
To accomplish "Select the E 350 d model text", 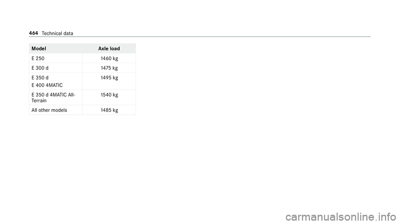I will click(40, 78).
